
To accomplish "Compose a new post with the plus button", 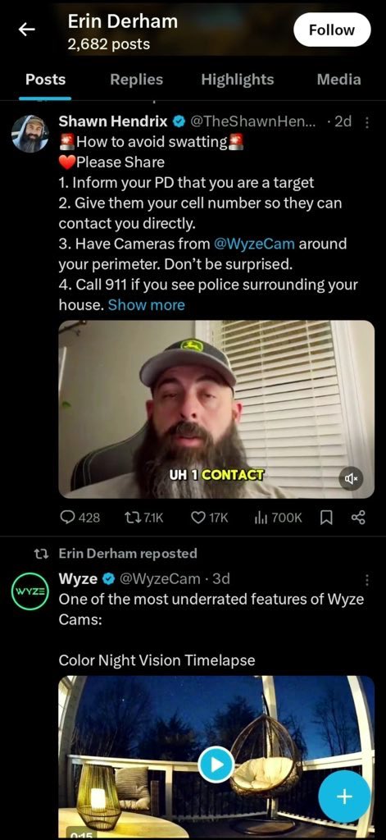I will (x=344, y=797).
